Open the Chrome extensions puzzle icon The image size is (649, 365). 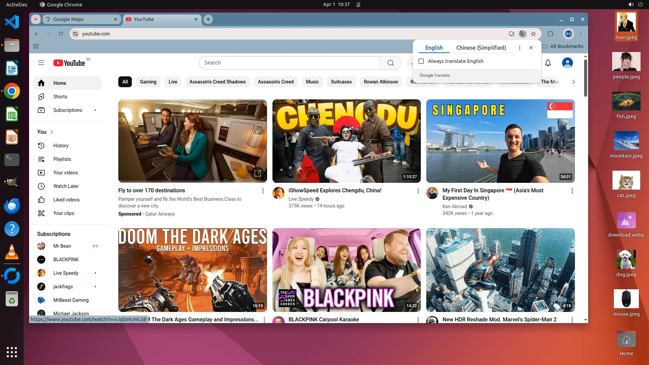click(550, 34)
